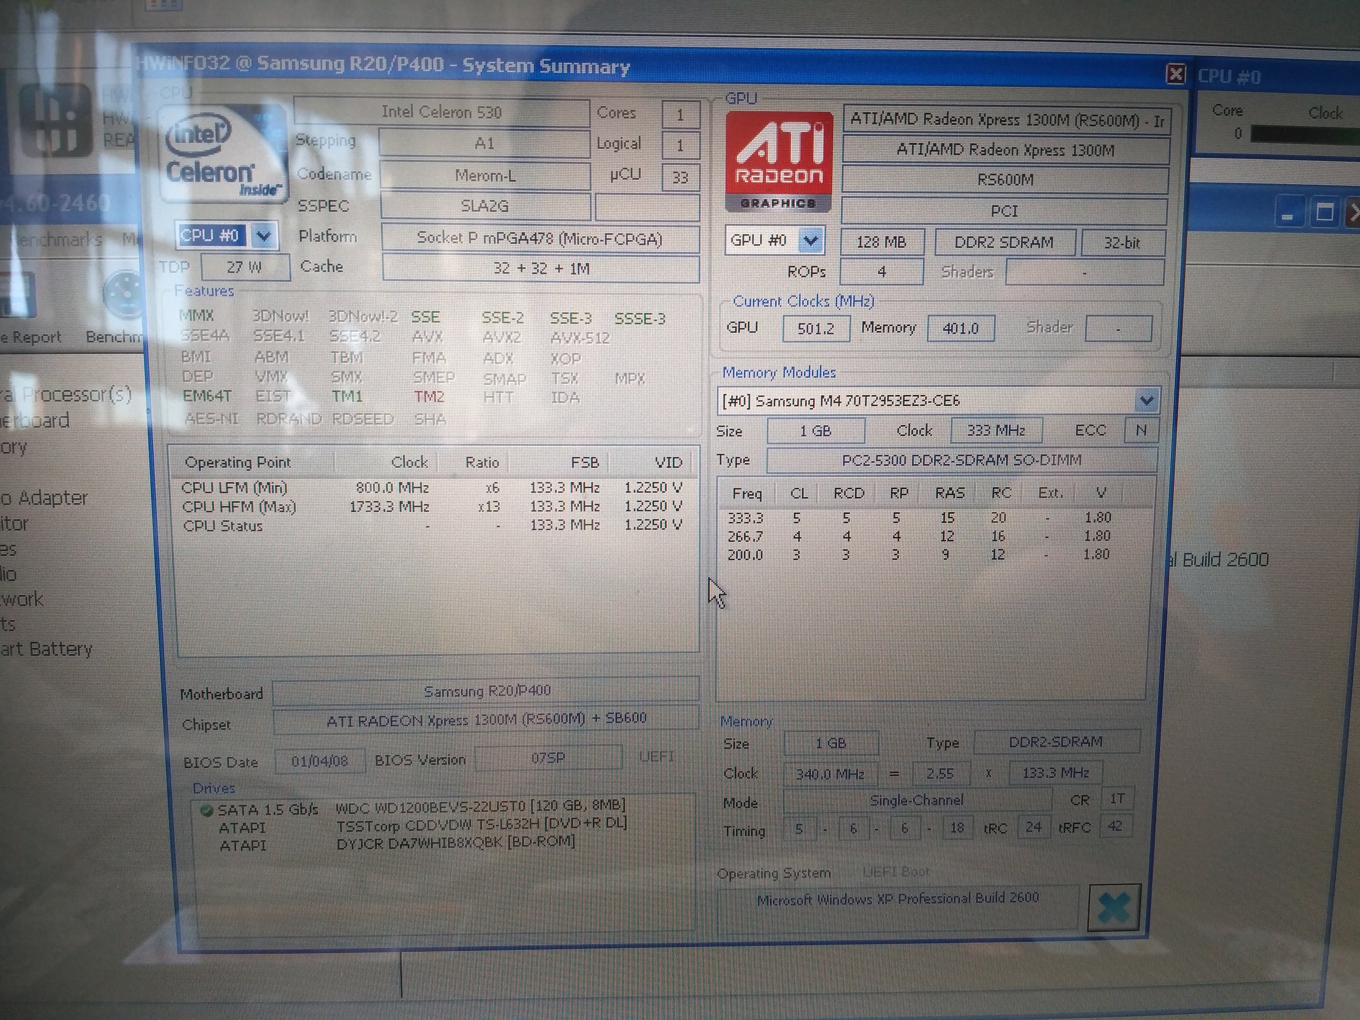Screen dimensions: 1360x1020
Task: Select Smart Battery in the tree
Action: coord(46,649)
